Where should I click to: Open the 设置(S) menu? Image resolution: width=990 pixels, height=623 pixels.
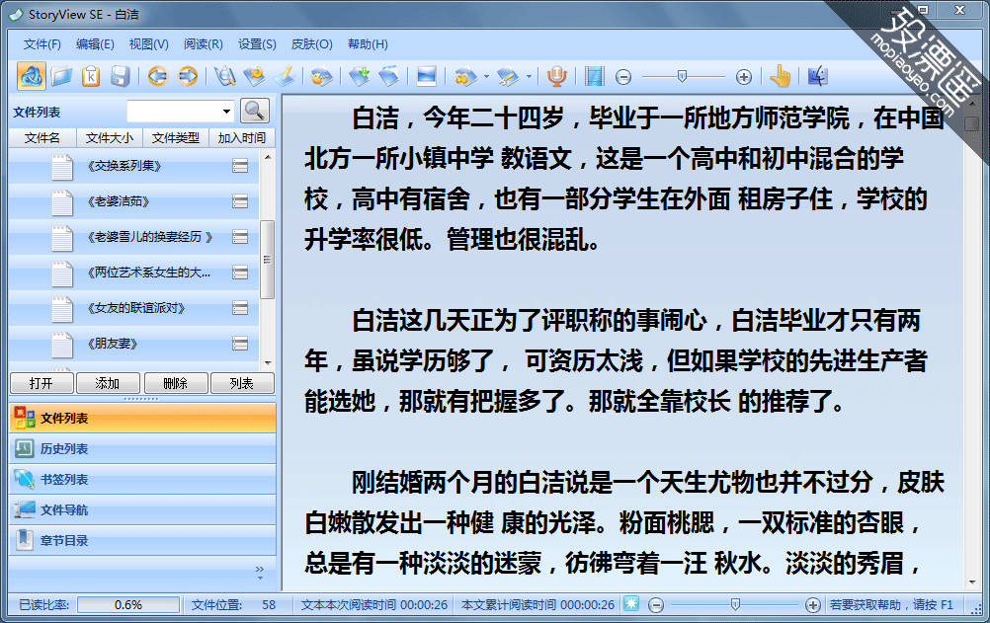pyautogui.click(x=257, y=44)
